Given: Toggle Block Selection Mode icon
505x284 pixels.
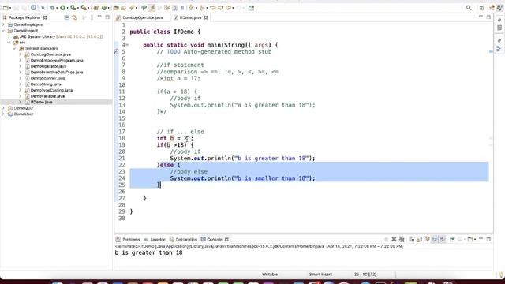Looking at the screenshot, I should tap(175, 8).
